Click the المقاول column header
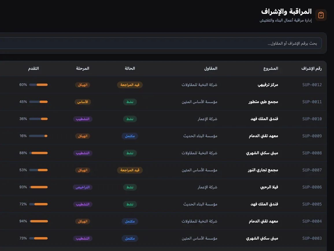 [x=210, y=69]
